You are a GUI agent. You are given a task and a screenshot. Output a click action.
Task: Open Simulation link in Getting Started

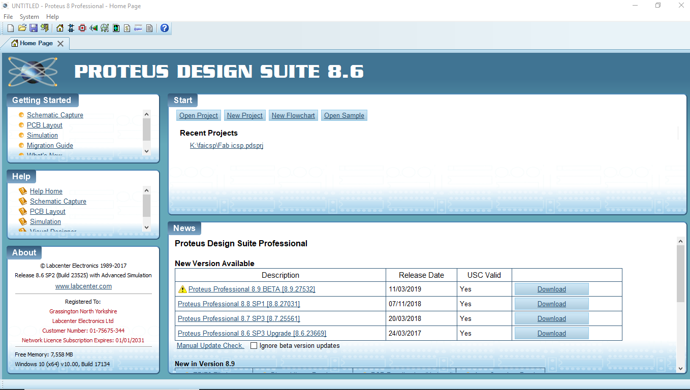[42, 135]
